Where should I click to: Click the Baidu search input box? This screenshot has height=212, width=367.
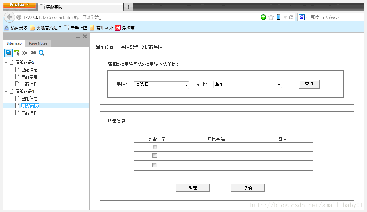[x=336, y=17]
